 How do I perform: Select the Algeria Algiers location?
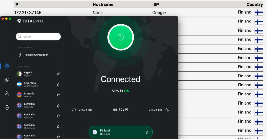[x=38, y=74]
